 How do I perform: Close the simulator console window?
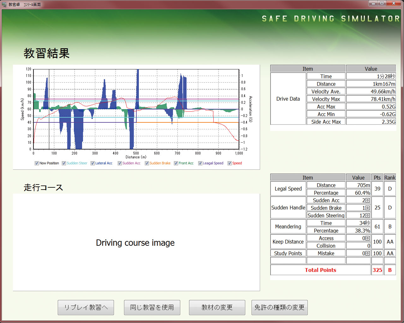point(394,3)
